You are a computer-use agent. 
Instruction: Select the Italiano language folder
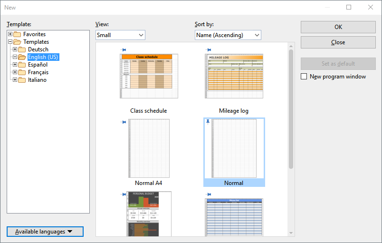[37, 80]
